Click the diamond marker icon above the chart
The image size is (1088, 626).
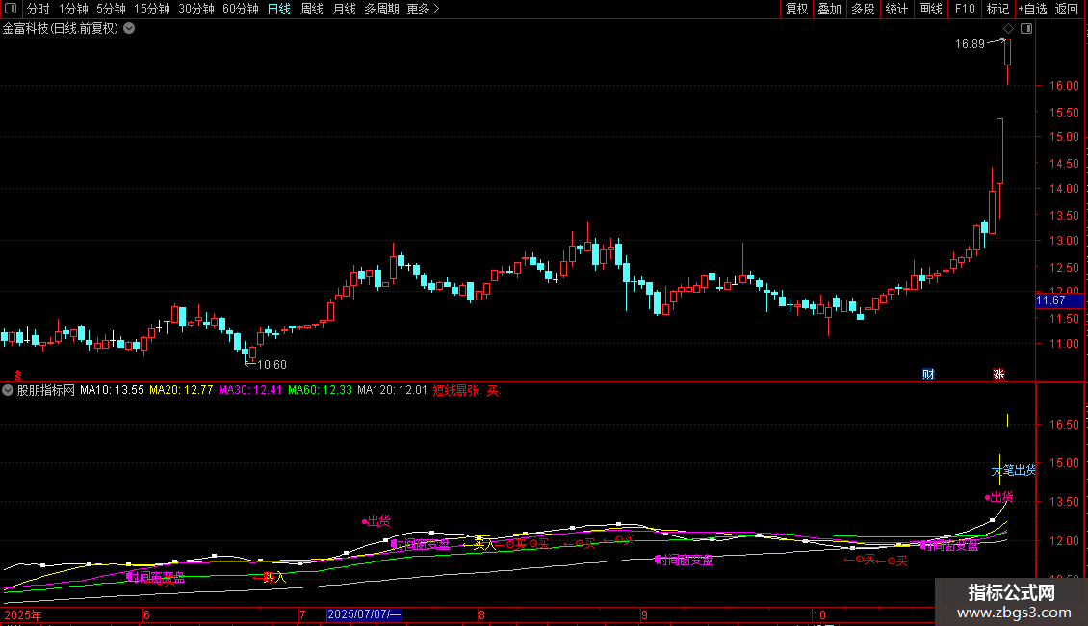[1009, 29]
